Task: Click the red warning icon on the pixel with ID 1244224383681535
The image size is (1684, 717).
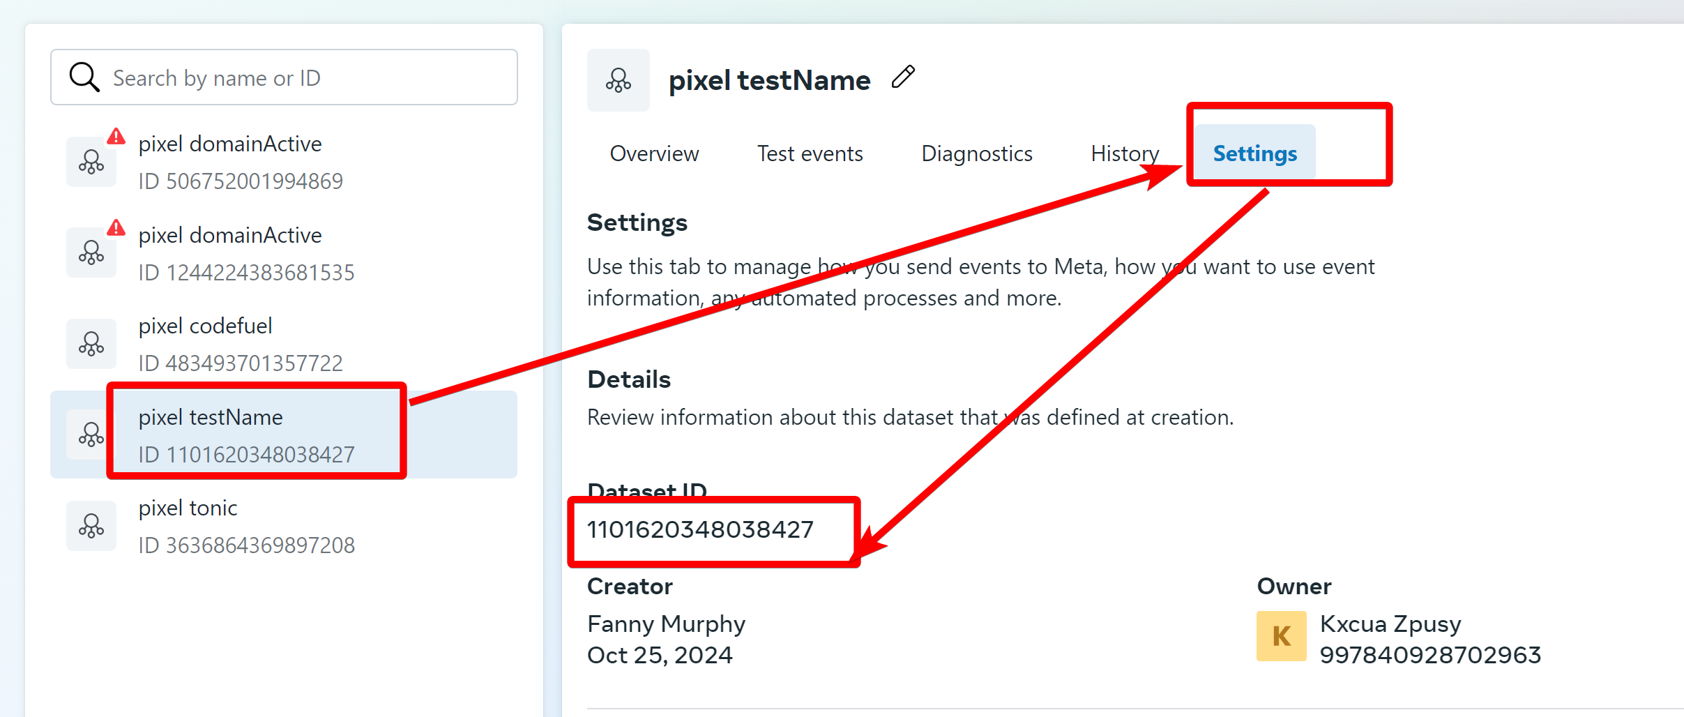Action: pos(116,227)
